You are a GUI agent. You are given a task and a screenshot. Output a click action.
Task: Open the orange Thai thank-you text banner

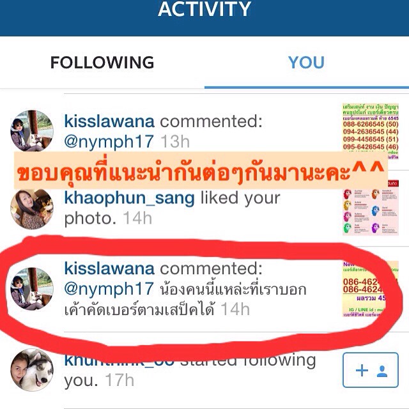201,170
